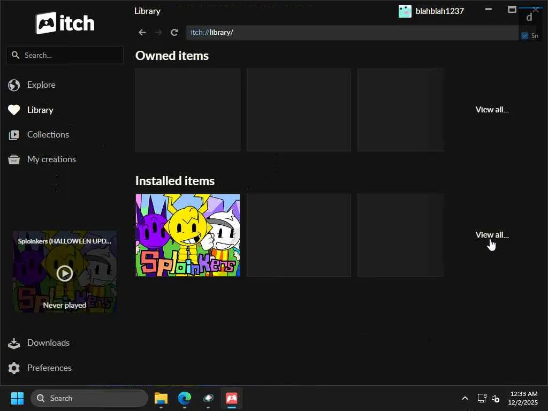Click the Owned items heading
This screenshot has width=548, height=411.
click(x=172, y=56)
